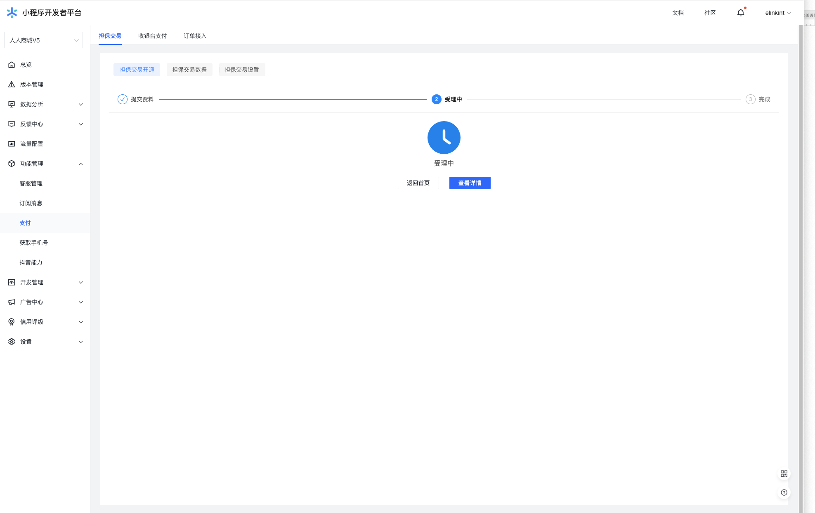Open the elinkint account dropdown
Viewport: 815px width, 513px height.
777,13
